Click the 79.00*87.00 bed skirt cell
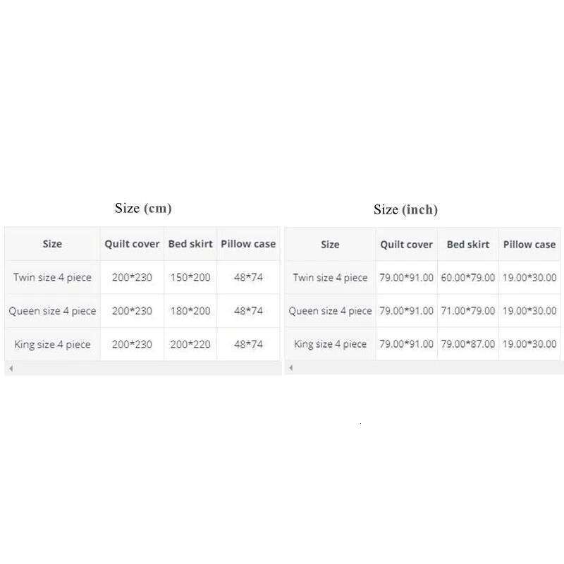 pyautogui.click(x=467, y=344)
